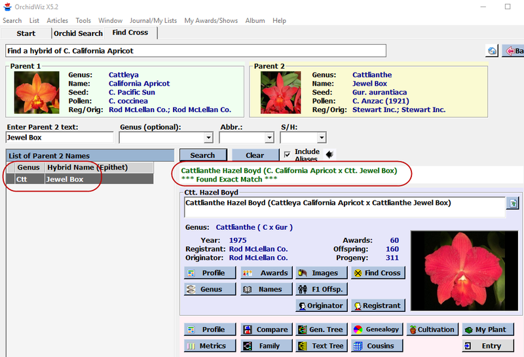
Task: Click the copy icon beside Hazel Boyd name
Action: tap(513, 203)
